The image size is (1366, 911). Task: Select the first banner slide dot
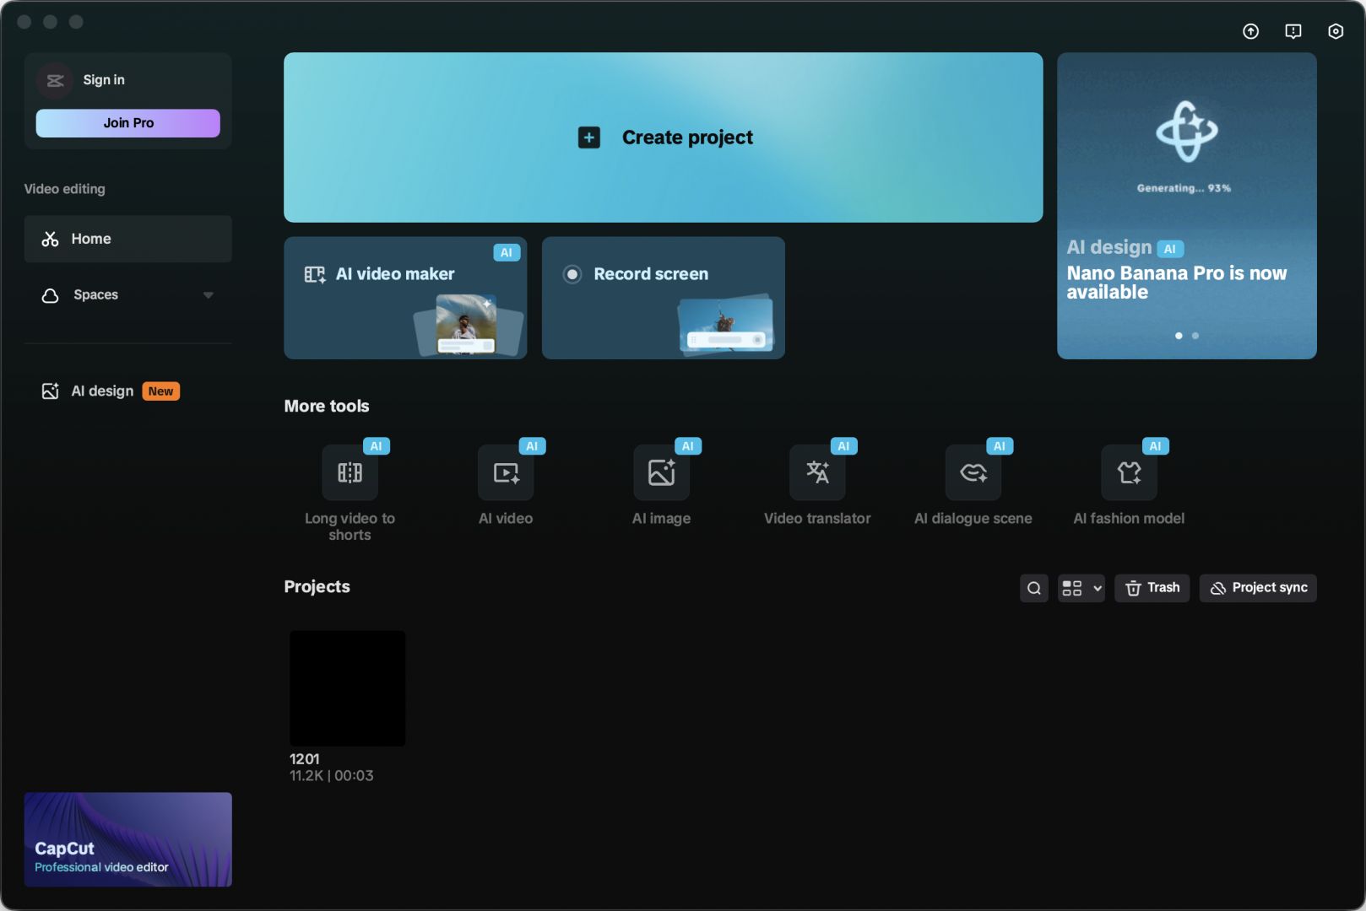pyautogui.click(x=1179, y=336)
